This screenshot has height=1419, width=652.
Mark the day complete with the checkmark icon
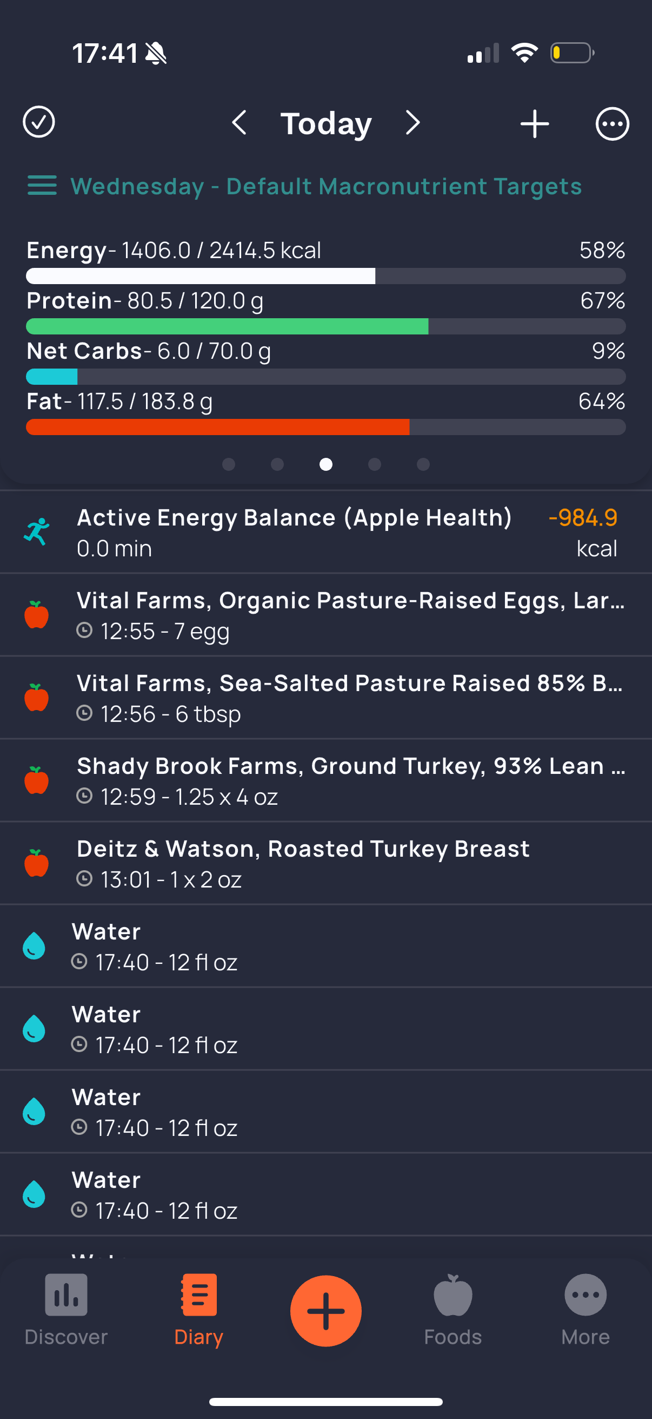click(38, 122)
